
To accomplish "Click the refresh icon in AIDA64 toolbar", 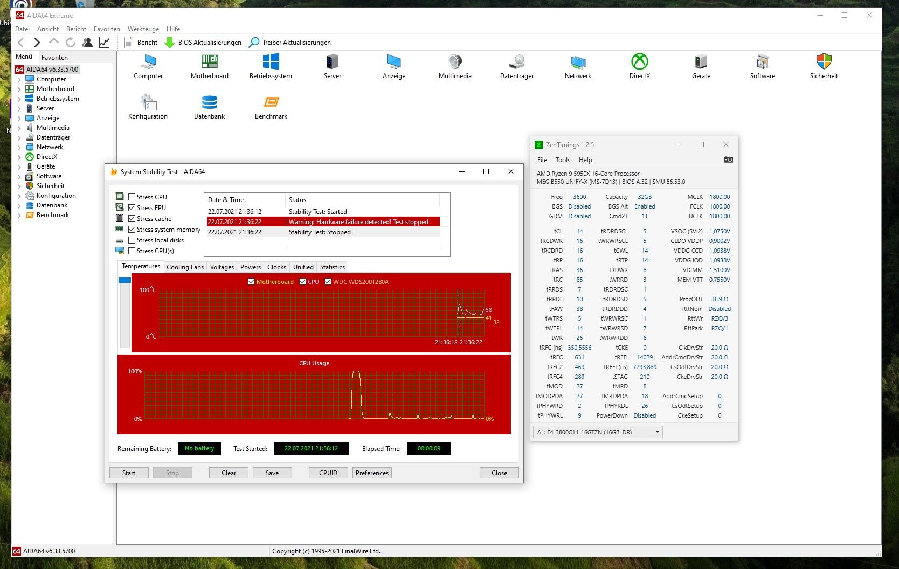I will pos(70,43).
